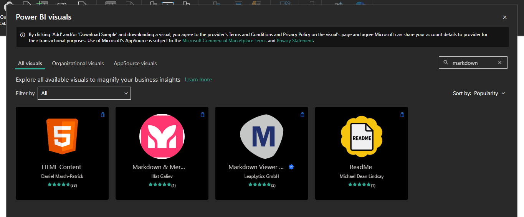Screen dimensions: 524x217
Task: Clear the markdown search text
Action: [x=499, y=62]
